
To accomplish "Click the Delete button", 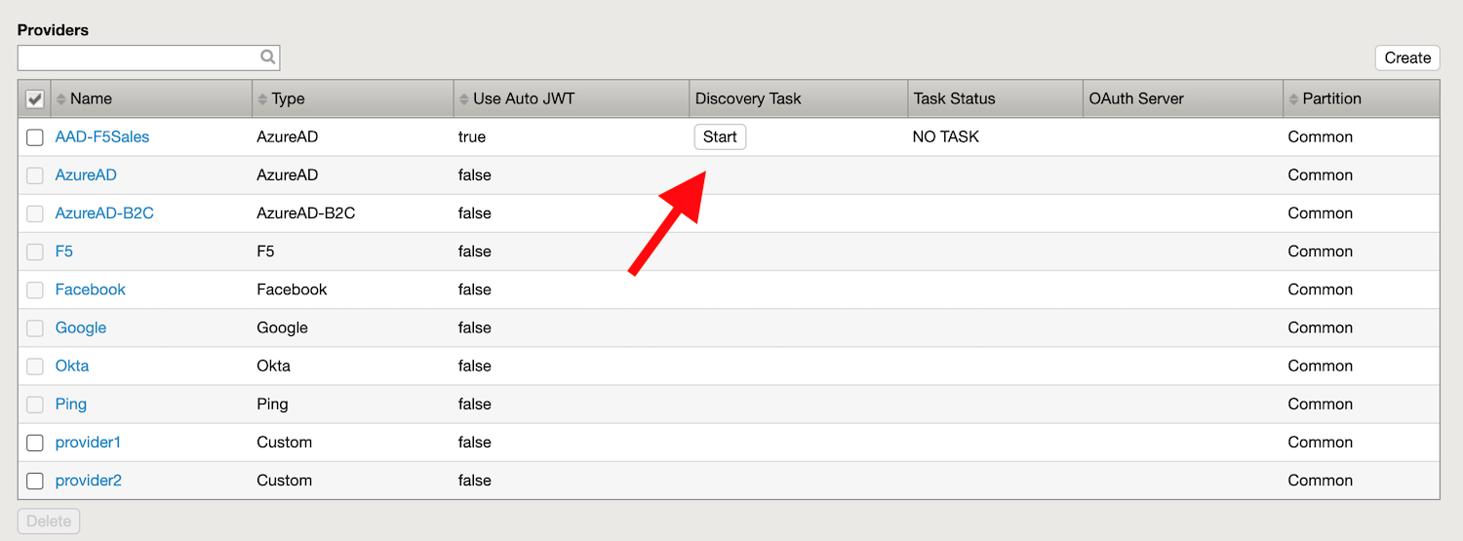I will [49, 521].
